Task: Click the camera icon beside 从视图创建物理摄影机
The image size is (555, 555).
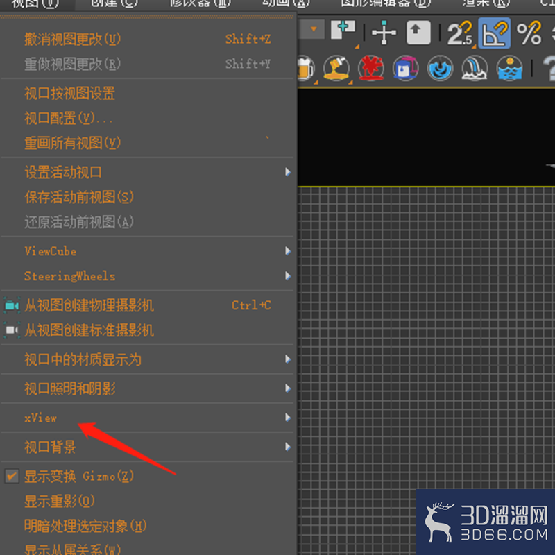Action: (12, 305)
